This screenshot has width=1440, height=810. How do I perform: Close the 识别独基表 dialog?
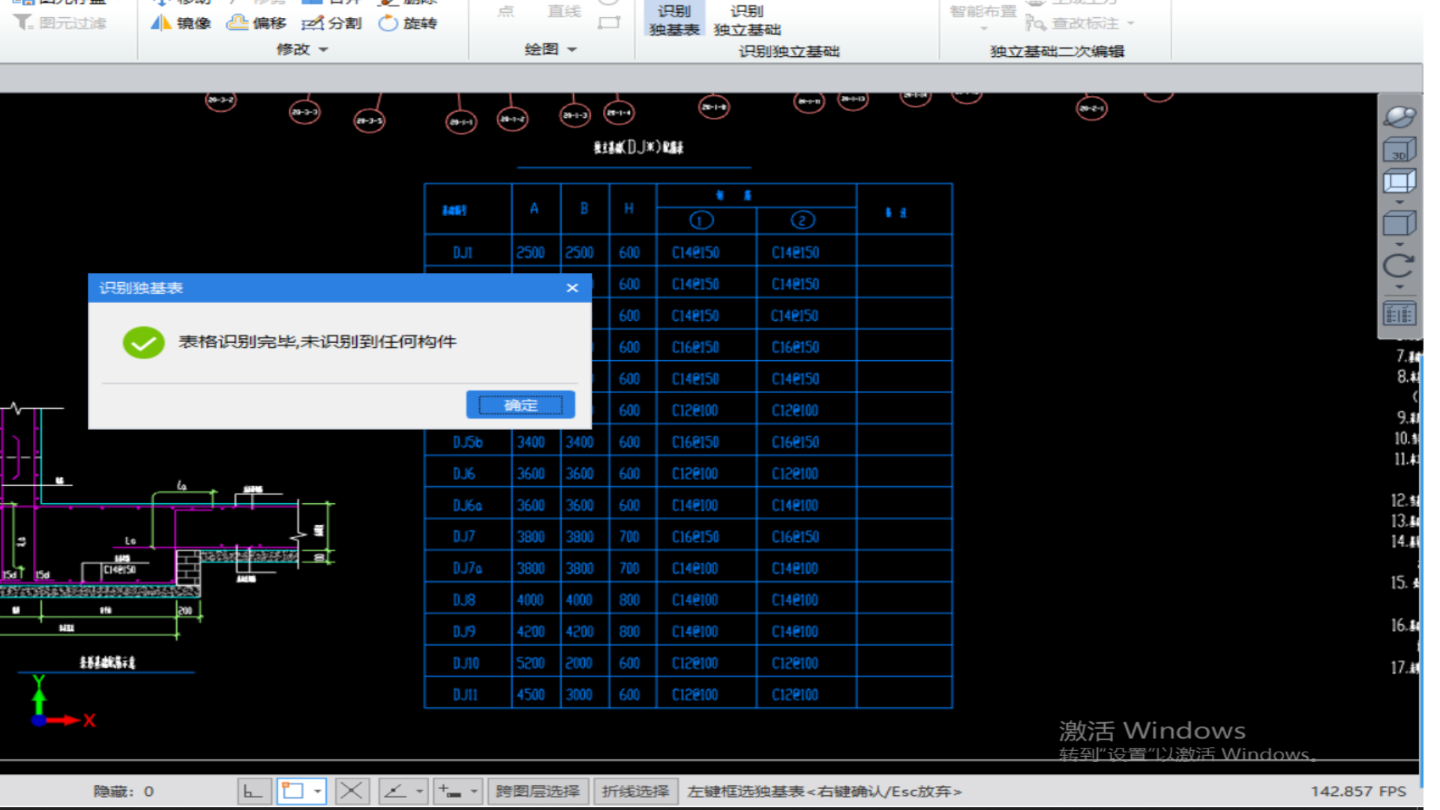tap(572, 288)
